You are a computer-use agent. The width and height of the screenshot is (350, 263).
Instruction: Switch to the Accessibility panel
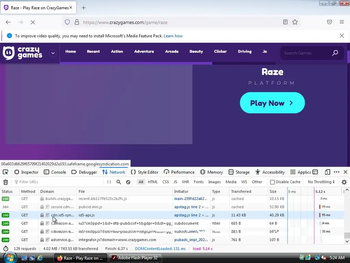[x=270, y=172]
